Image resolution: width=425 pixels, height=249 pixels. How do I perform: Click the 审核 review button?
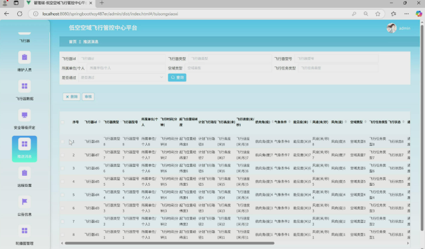pos(88,96)
